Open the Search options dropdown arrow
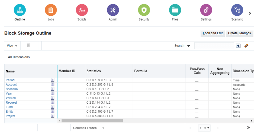The height and width of the screenshot is (132, 255). (189, 46)
